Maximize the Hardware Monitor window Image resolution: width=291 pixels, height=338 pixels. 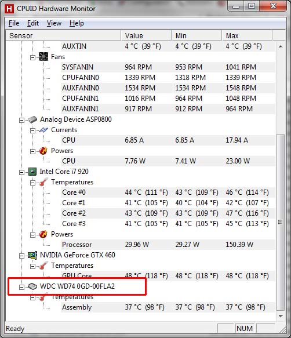coord(252,6)
